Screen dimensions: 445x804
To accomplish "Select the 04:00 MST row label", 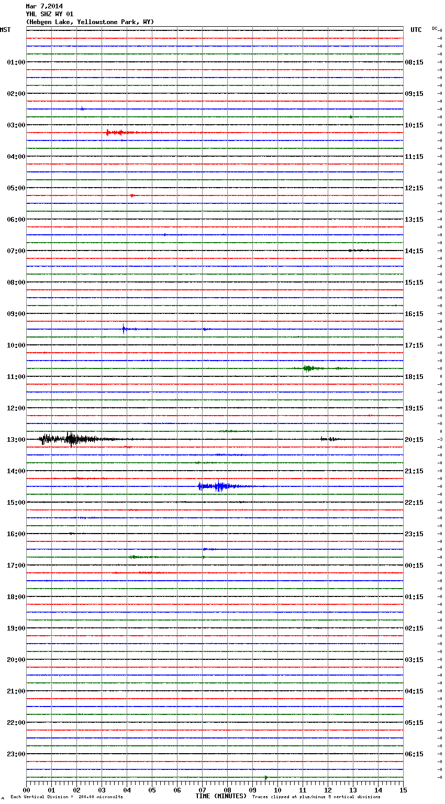I will tap(16, 157).
